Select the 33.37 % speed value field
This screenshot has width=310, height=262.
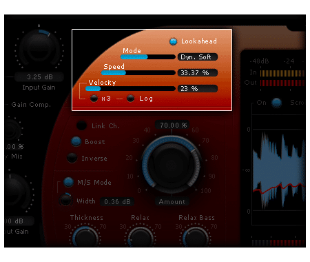click(x=198, y=73)
